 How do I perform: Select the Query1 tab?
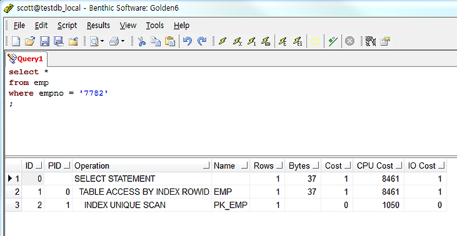(x=26, y=59)
